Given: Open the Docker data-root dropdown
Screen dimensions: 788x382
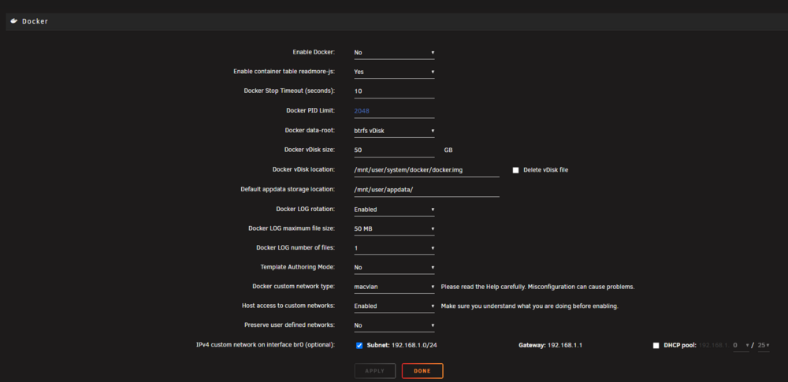Looking at the screenshot, I should [x=394, y=131].
